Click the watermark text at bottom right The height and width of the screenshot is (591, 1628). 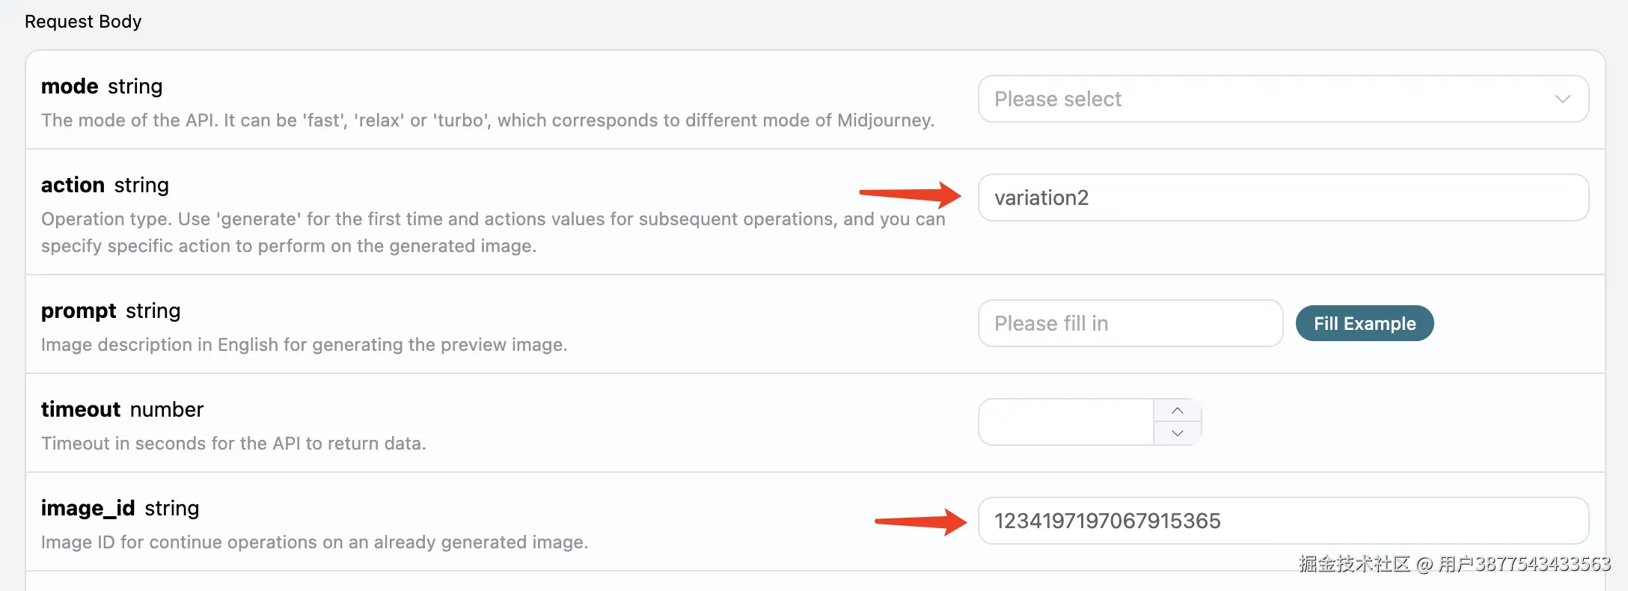[x=1454, y=564]
